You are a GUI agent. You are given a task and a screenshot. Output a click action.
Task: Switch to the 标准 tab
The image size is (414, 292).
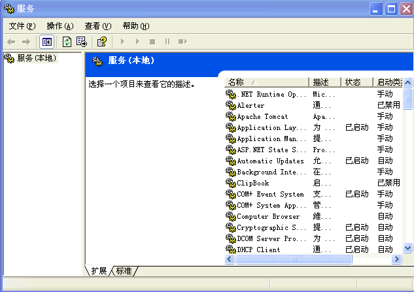(x=124, y=271)
